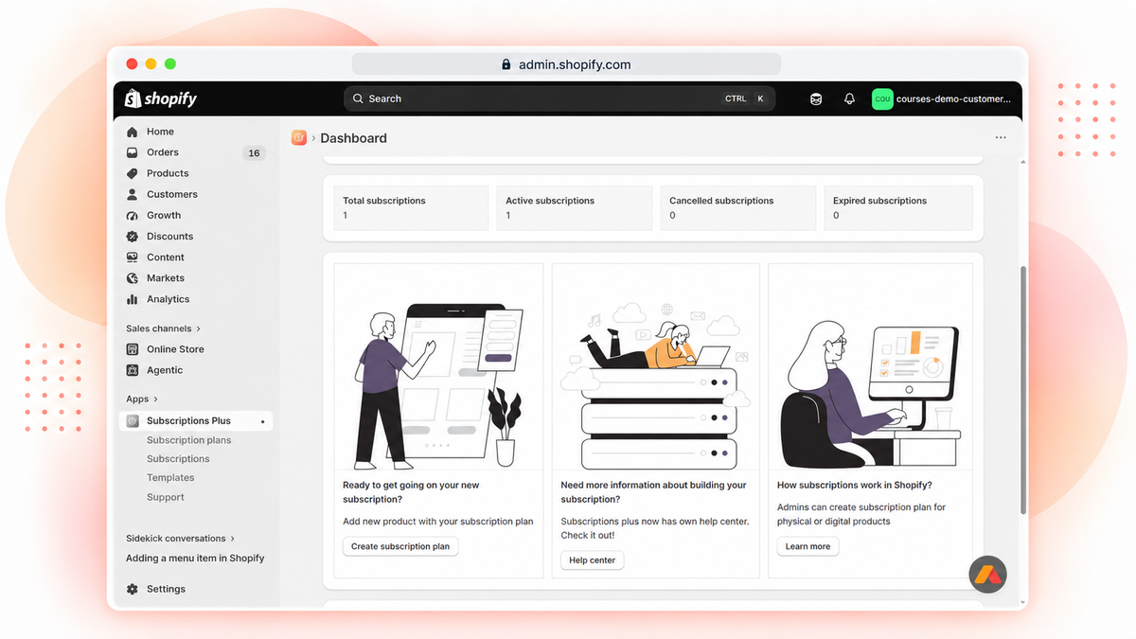This screenshot has width=1136, height=639.
Task: Click the admin.shopify.com address bar
Action: coord(566,64)
